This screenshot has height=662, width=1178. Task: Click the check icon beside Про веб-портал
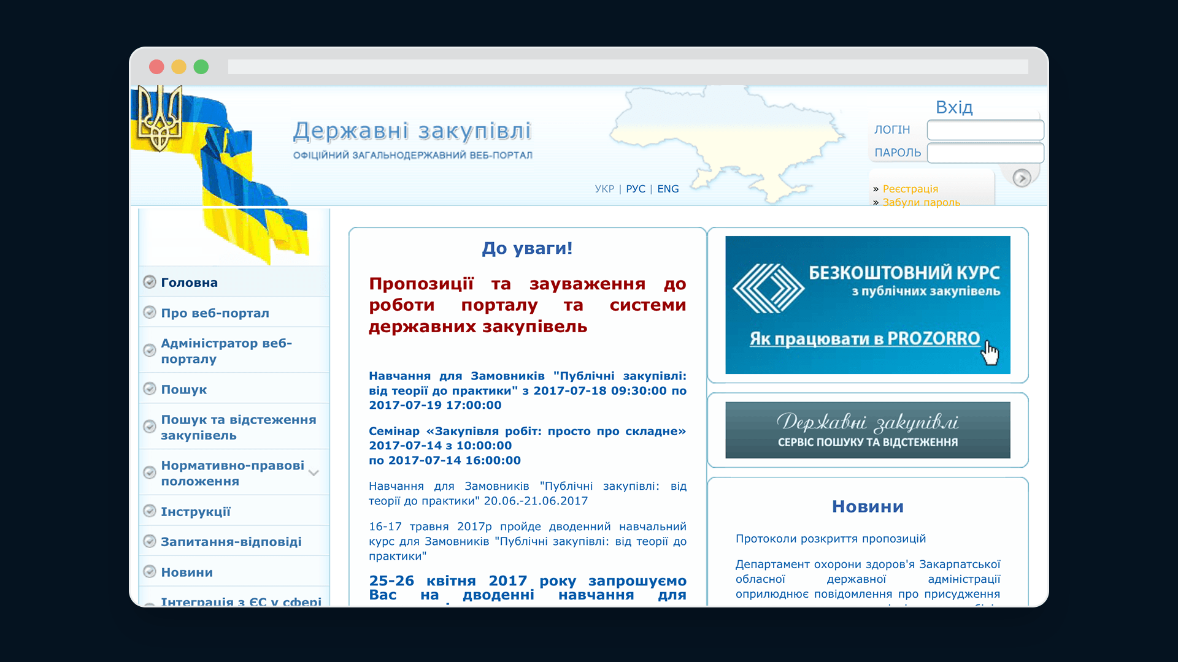pos(150,313)
